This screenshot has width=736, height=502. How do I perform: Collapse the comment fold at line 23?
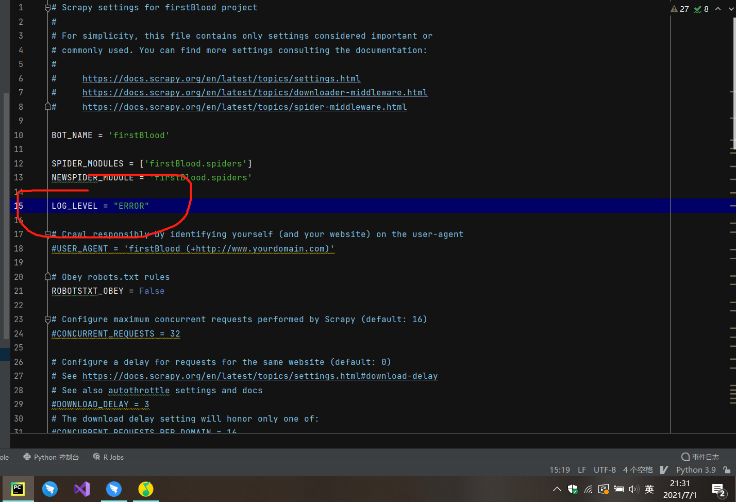coord(47,320)
